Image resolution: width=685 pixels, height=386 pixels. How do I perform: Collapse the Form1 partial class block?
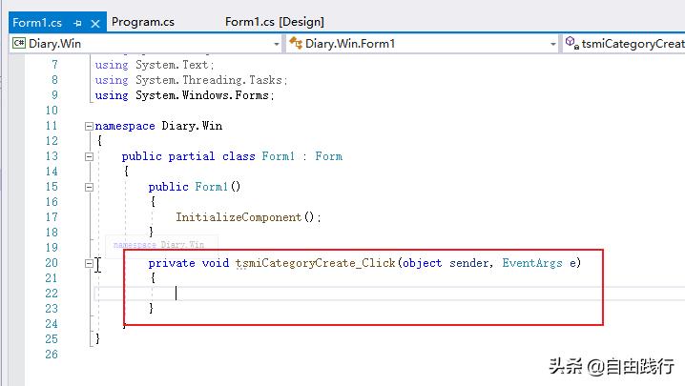[x=89, y=156]
